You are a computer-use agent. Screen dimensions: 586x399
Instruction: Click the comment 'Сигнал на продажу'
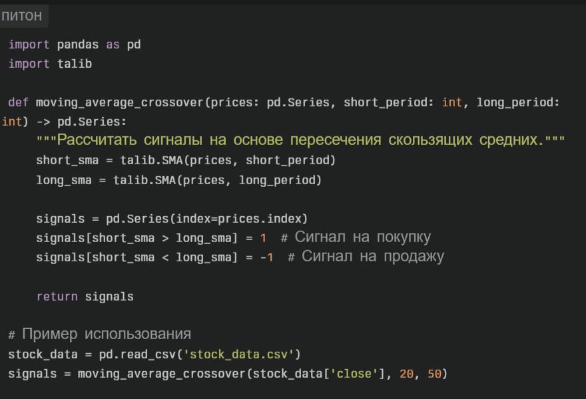click(373, 257)
